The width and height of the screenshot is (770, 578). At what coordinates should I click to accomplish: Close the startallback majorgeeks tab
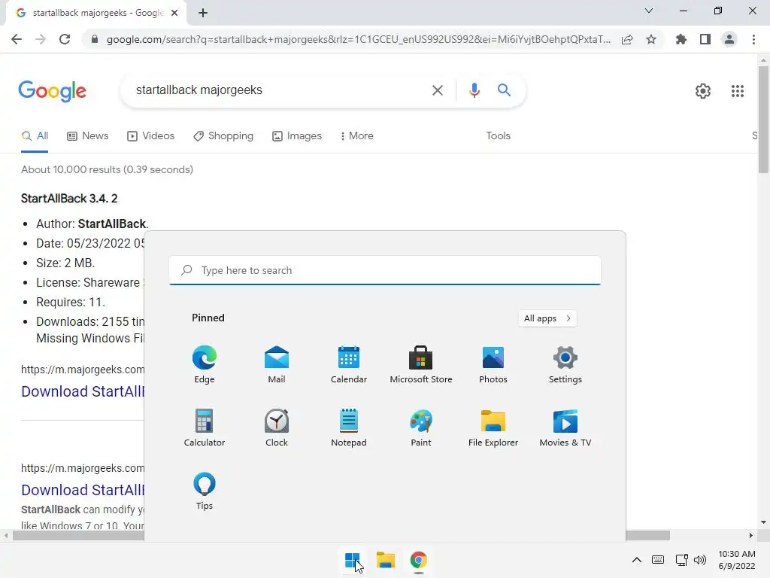(x=174, y=14)
